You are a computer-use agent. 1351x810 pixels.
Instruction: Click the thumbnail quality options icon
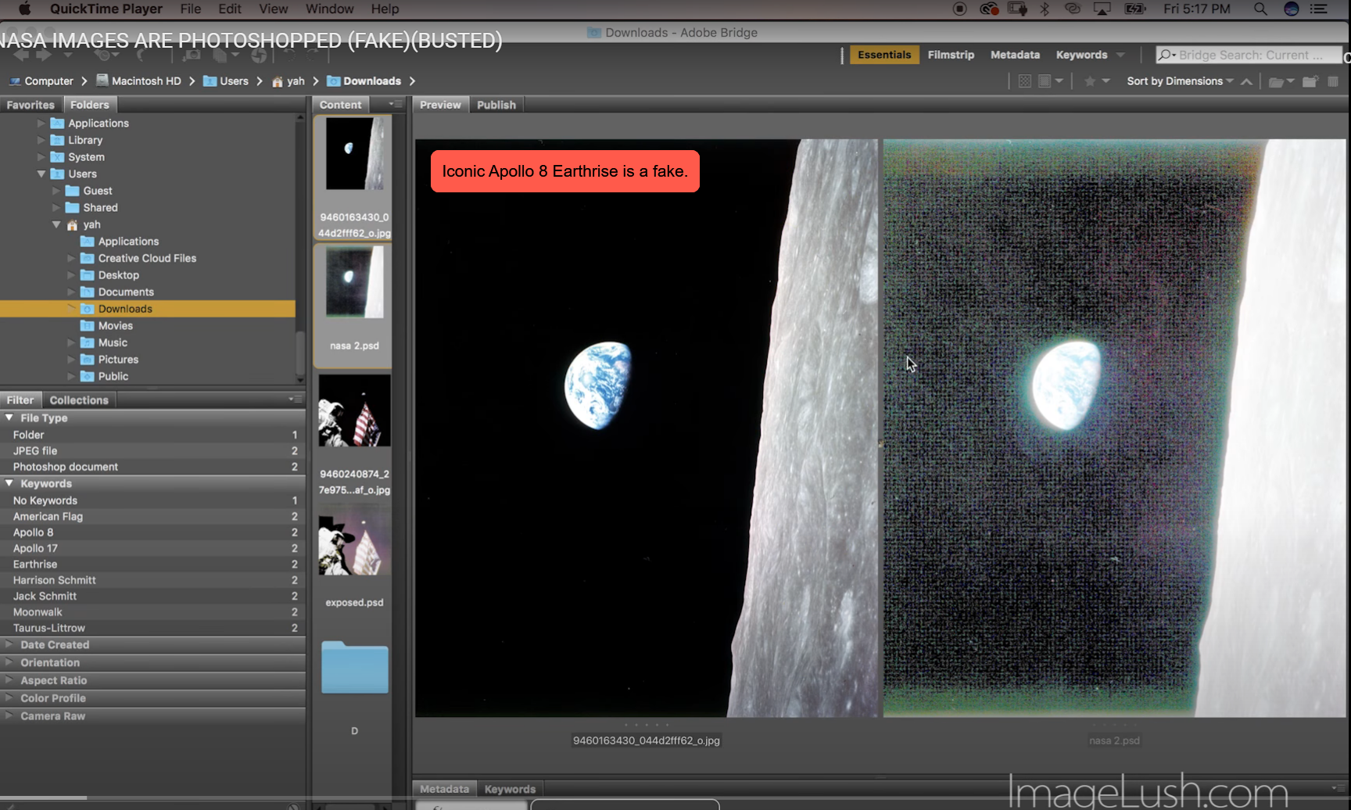pos(1024,81)
